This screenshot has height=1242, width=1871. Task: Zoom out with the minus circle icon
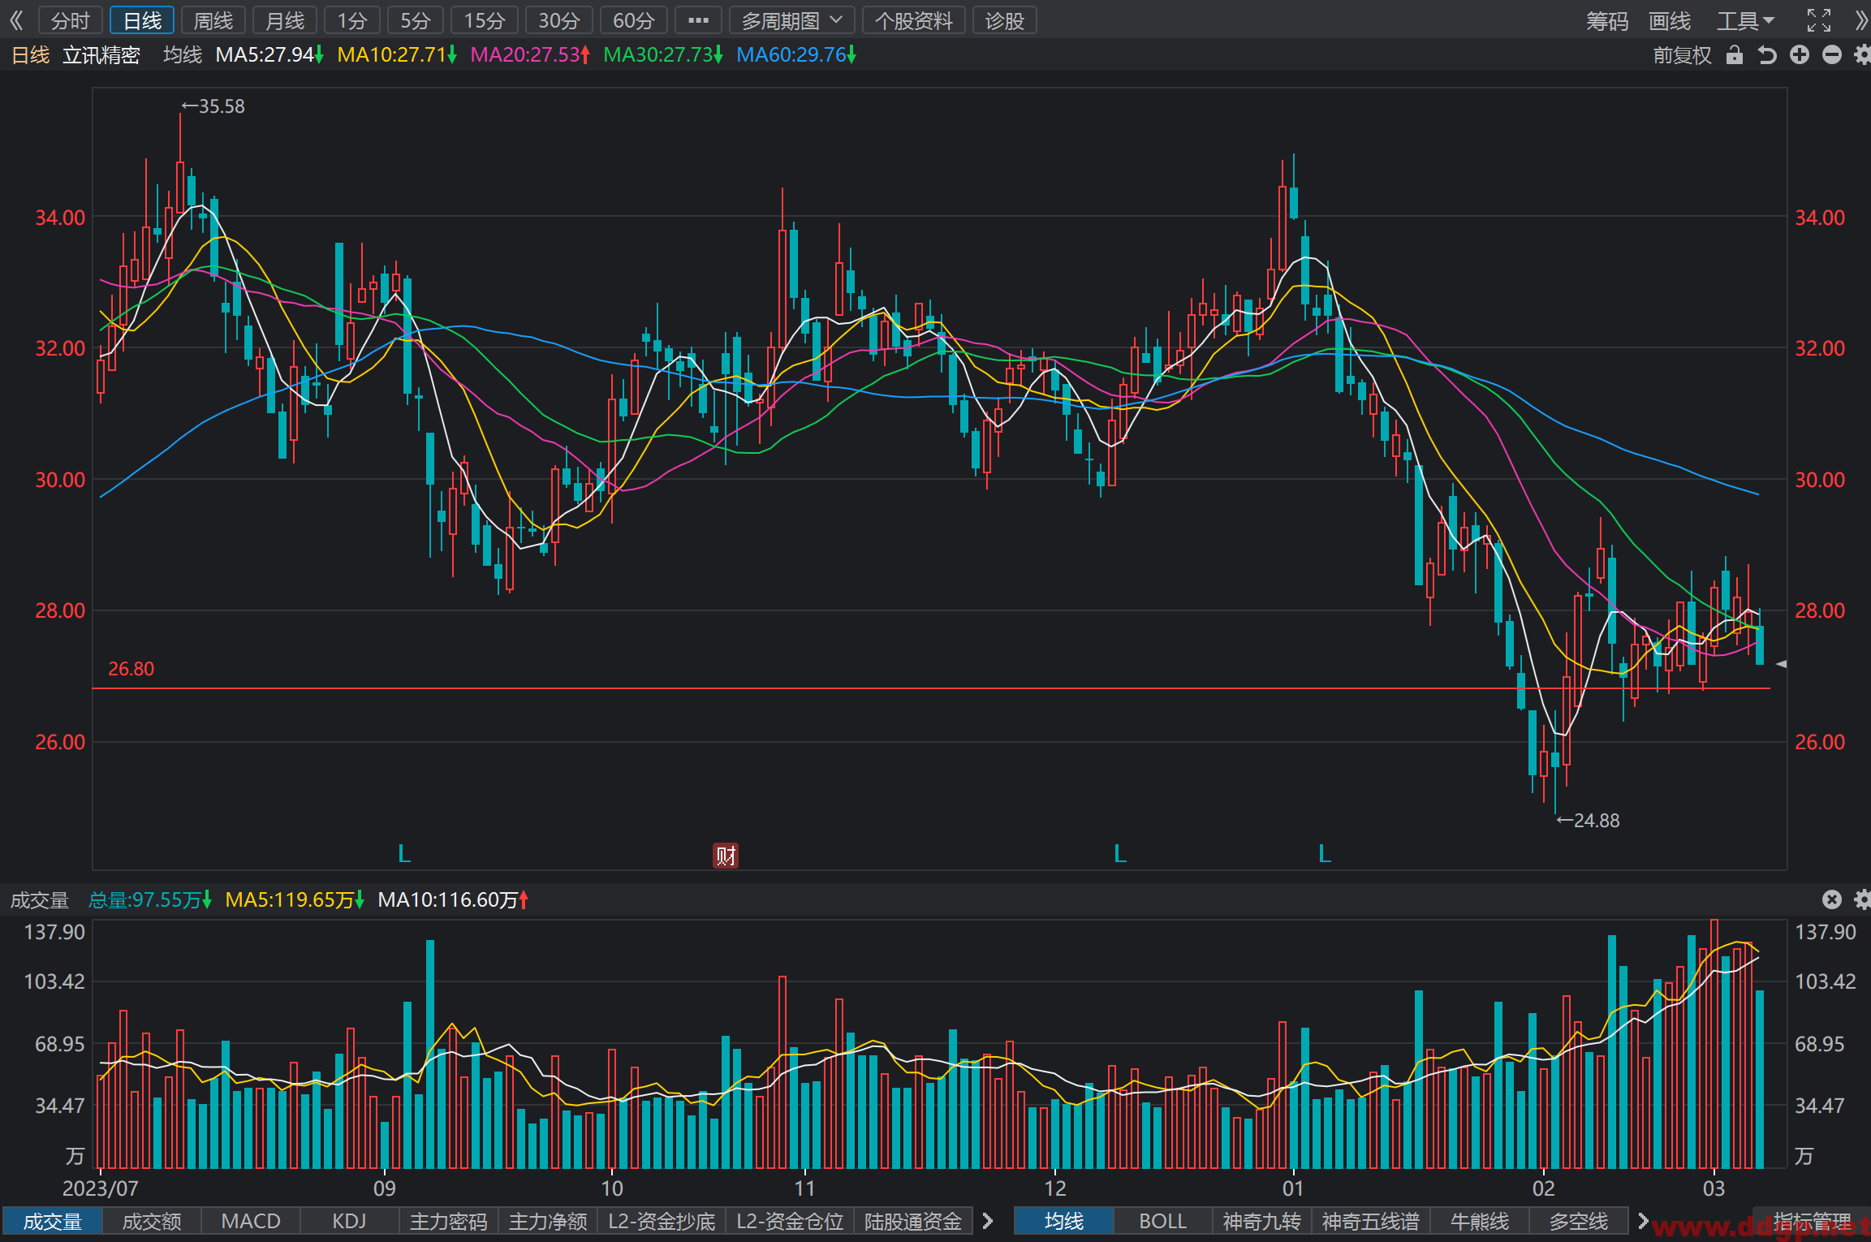(x=1832, y=55)
